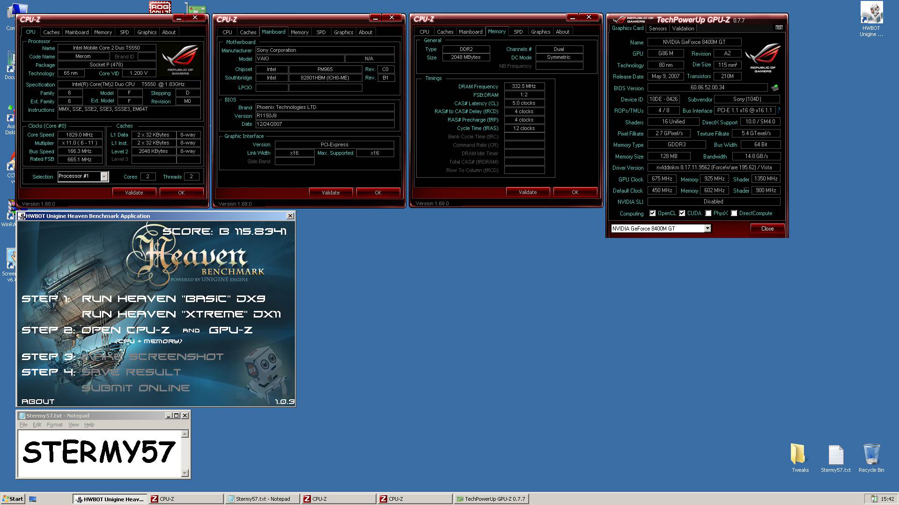Open Notepad Edit menu
This screenshot has height=505, width=899.
click(37, 425)
